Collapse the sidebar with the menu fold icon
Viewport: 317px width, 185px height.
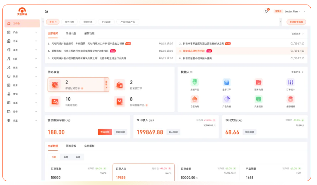(x=46, y=11)
